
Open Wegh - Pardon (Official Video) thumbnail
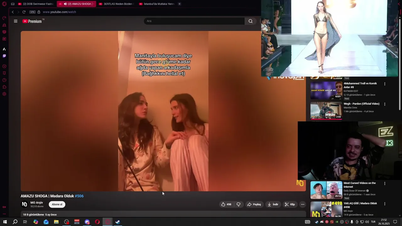pos(326,110)
